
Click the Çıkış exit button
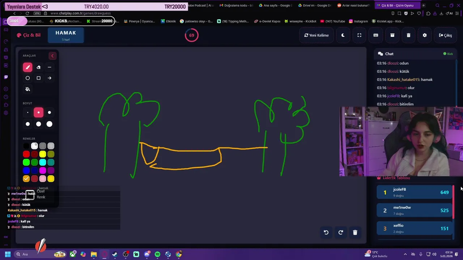(x=445, y=35)
